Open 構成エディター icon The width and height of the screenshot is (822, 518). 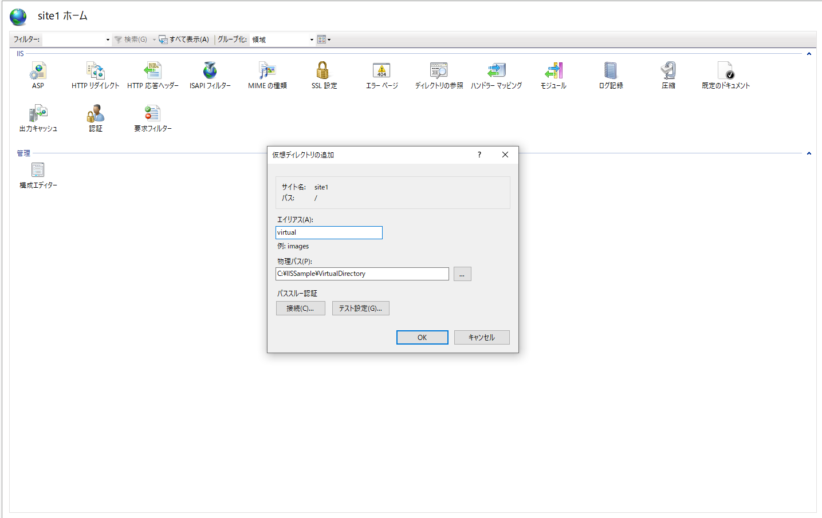38,170
